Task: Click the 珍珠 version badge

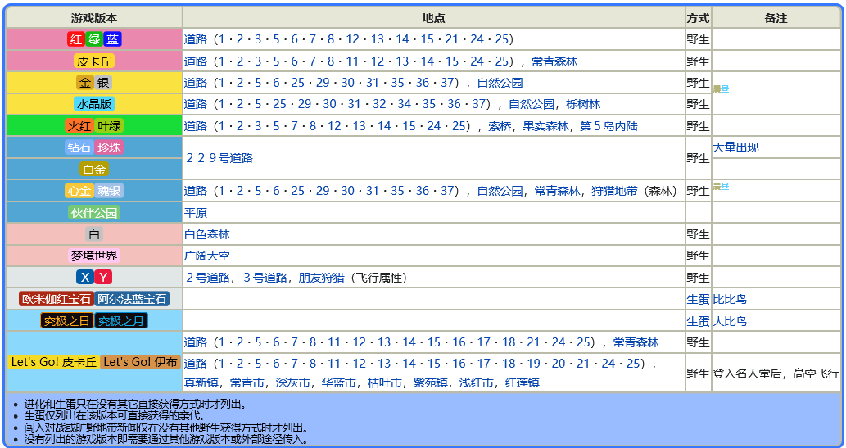Action: point(109,147)
